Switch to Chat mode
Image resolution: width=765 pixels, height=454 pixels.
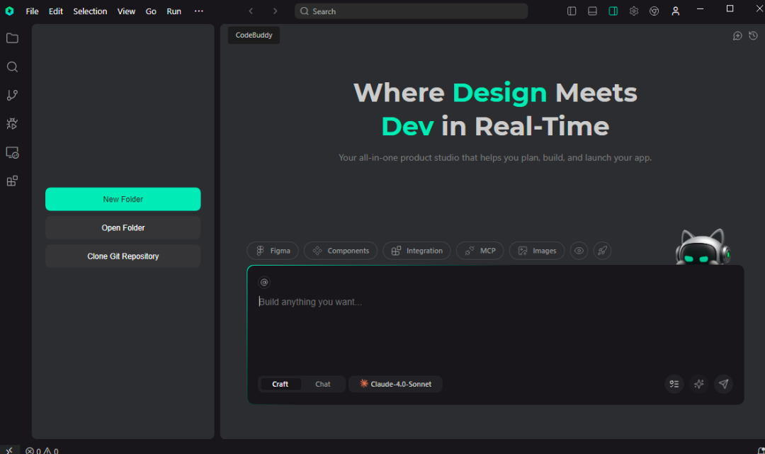[322, 385]
